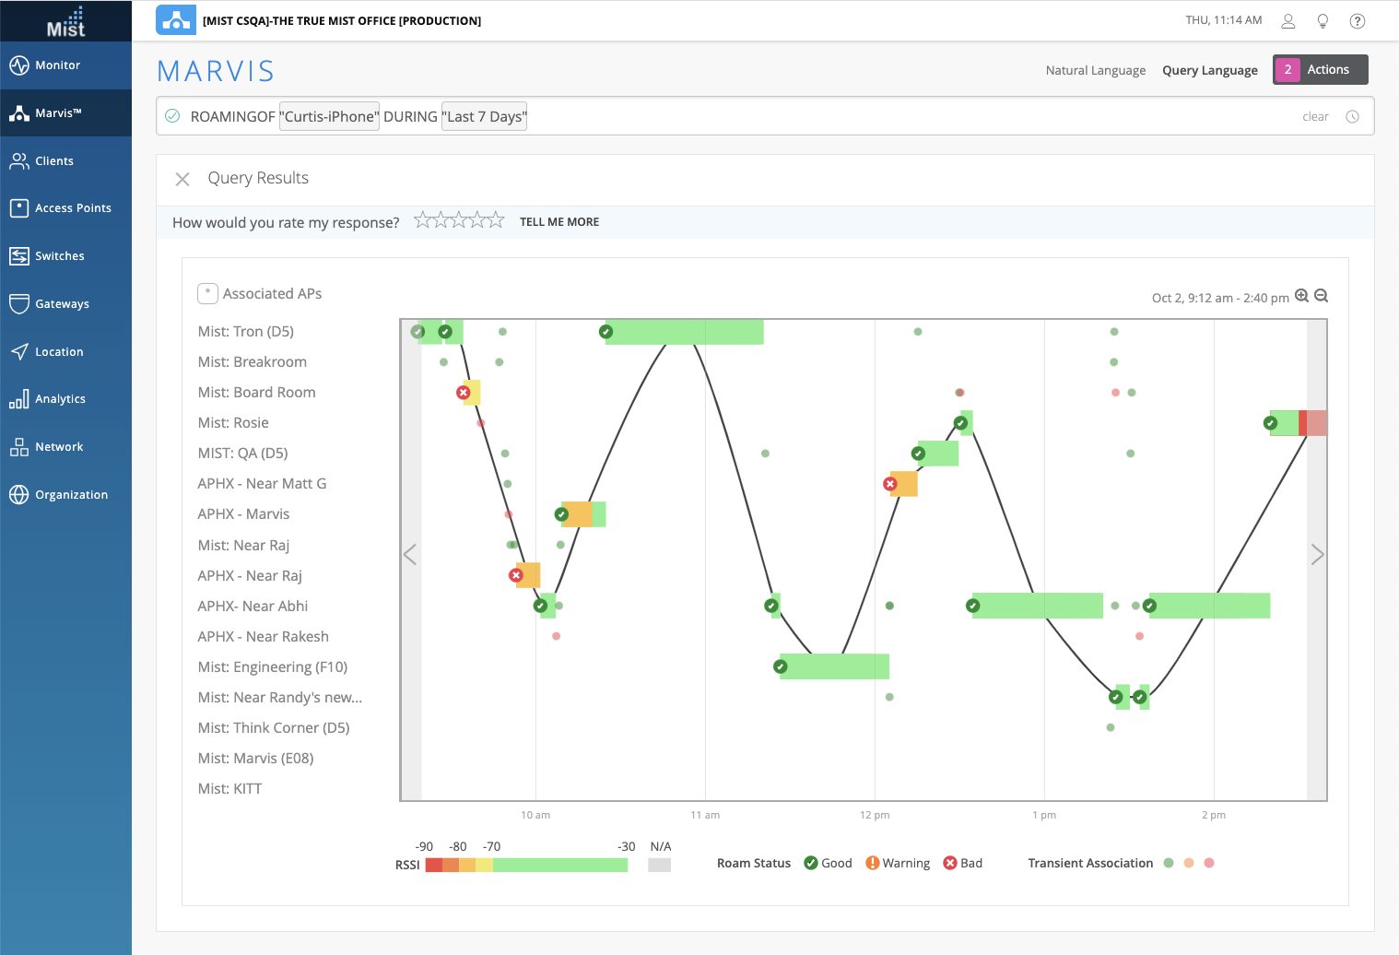Close the Query Results panel
This screenshot has width=1399, height=955.
coord(182,179)
